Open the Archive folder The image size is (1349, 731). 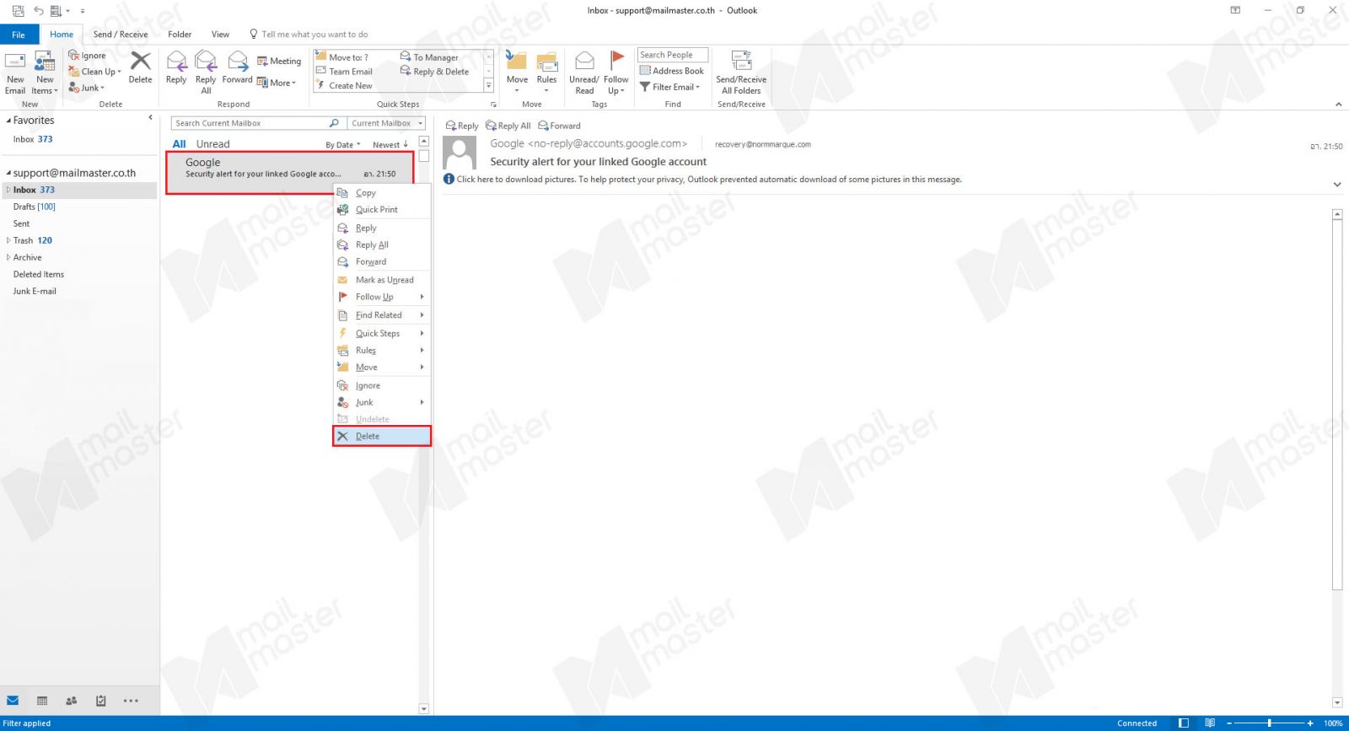point(28,257)
